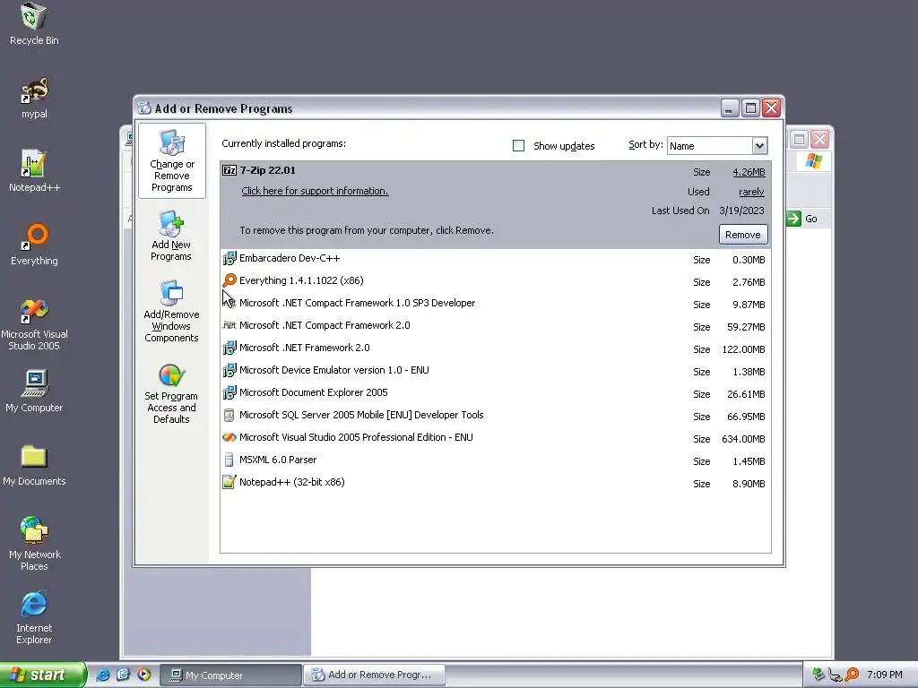This screenshot has height=688, width=918.
Task: Click Everything search icon in system tray
Action: pyautogui.click(x=852, y=675)
